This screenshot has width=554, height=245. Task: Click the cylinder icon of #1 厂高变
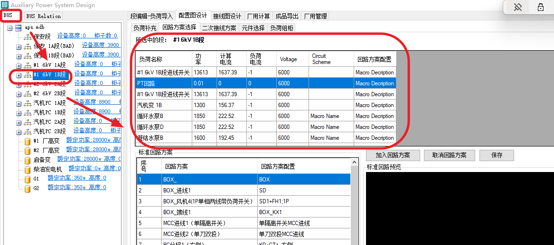pyautogui.click(x=28, y=141)
